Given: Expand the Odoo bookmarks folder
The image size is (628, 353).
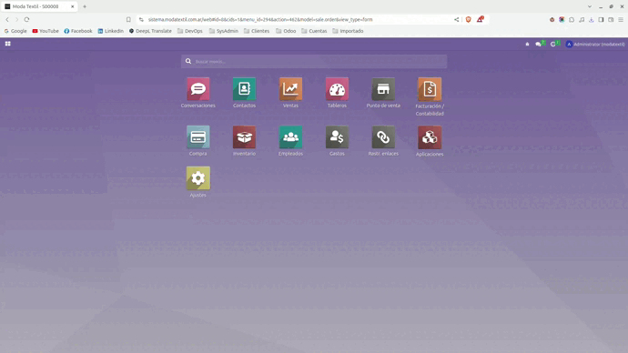Looking at the screenshot, I should coord(286,31).
